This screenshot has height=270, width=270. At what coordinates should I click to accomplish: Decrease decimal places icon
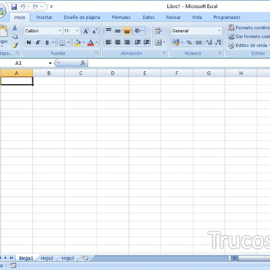[218, 43]
